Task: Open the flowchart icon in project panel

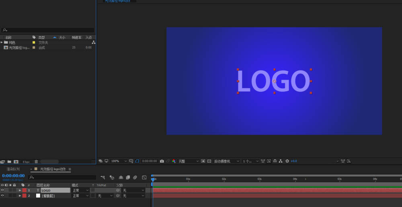Action: tap(93, 42)
